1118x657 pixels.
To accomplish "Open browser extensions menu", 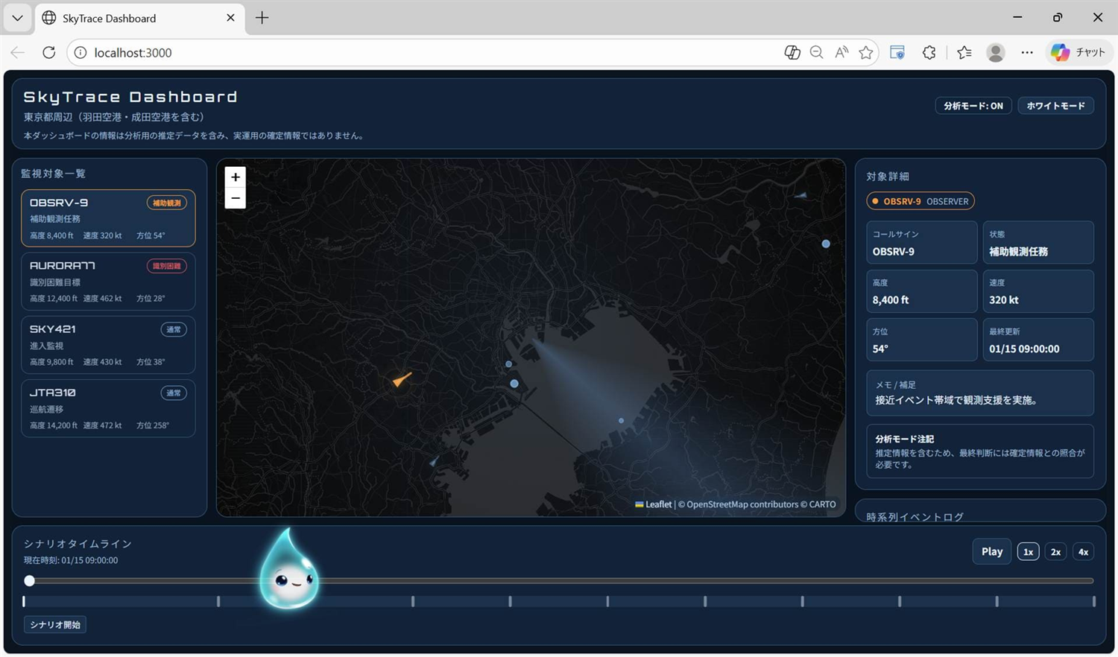I will click(929, 53).
